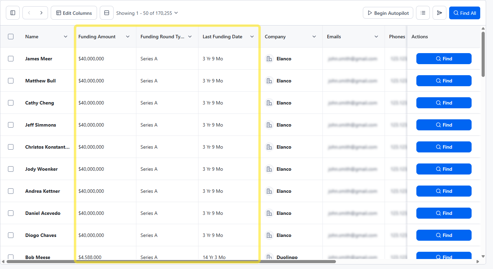Click horizontal scrollbar left arrow
Viewport: 493px width, 269px height.
3,261
